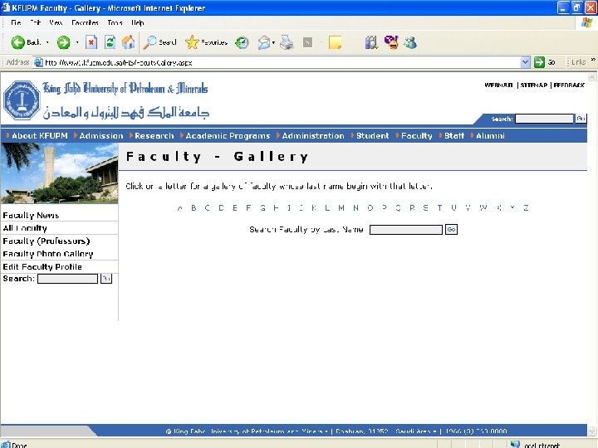The height and width of the screenshot is (448, 598).
Task: Select letter Z in faculty gallery
Action: pyautogui.click(x=526, y=207)
